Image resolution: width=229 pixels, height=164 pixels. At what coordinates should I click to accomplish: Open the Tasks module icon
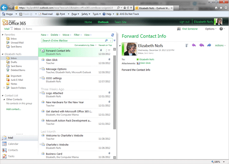coord(4,156)
